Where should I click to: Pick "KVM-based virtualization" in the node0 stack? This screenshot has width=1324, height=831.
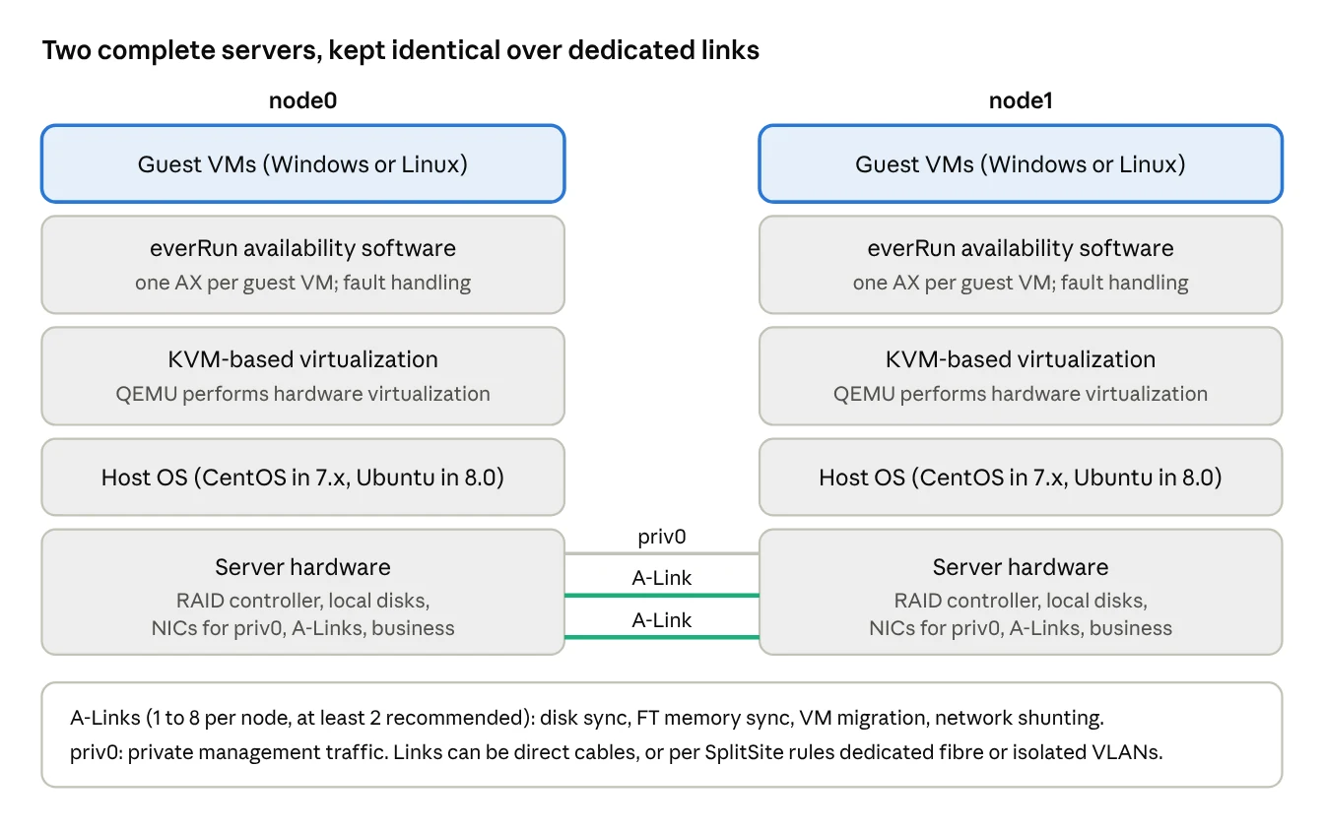click(302, 359)
